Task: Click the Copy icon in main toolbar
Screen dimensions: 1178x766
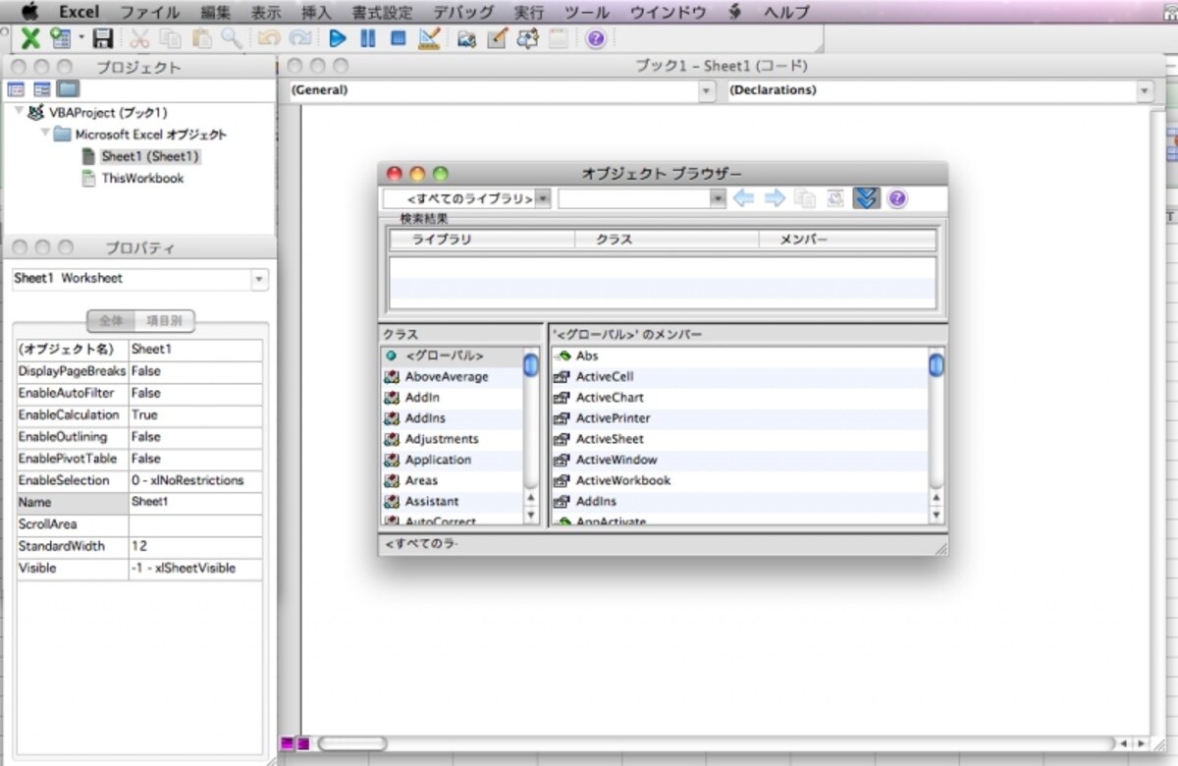Action: pos(171,38)
